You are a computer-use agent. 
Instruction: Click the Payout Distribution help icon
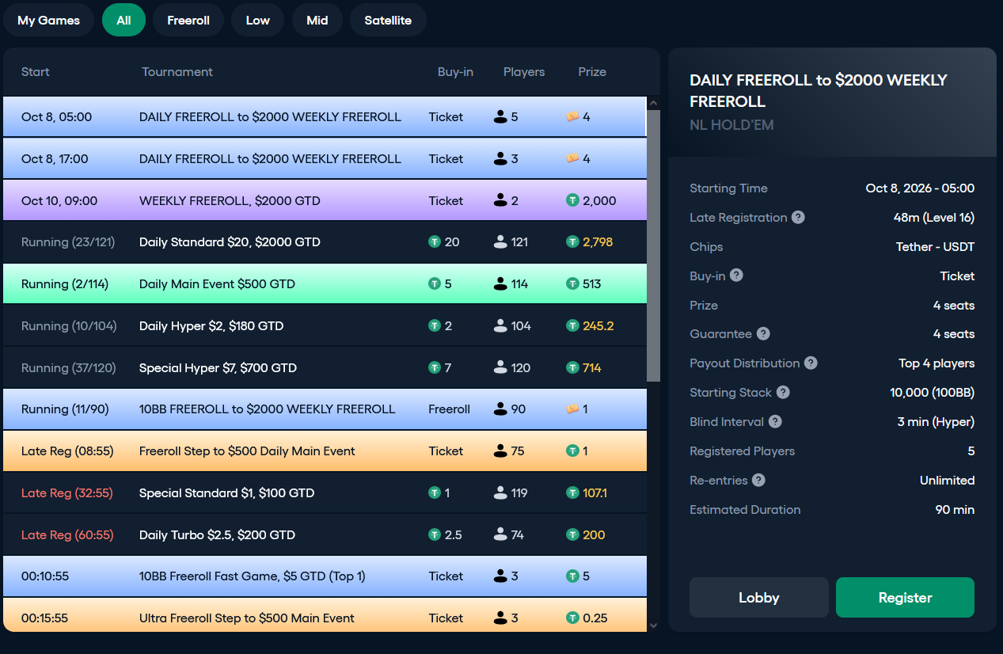[x=811, y=363]
